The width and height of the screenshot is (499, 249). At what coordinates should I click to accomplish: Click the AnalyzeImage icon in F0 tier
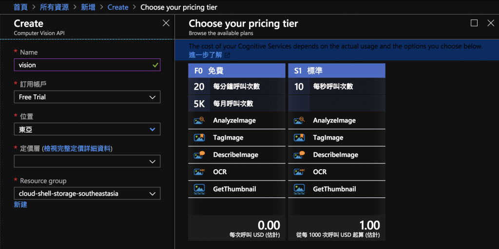(200, 121)
